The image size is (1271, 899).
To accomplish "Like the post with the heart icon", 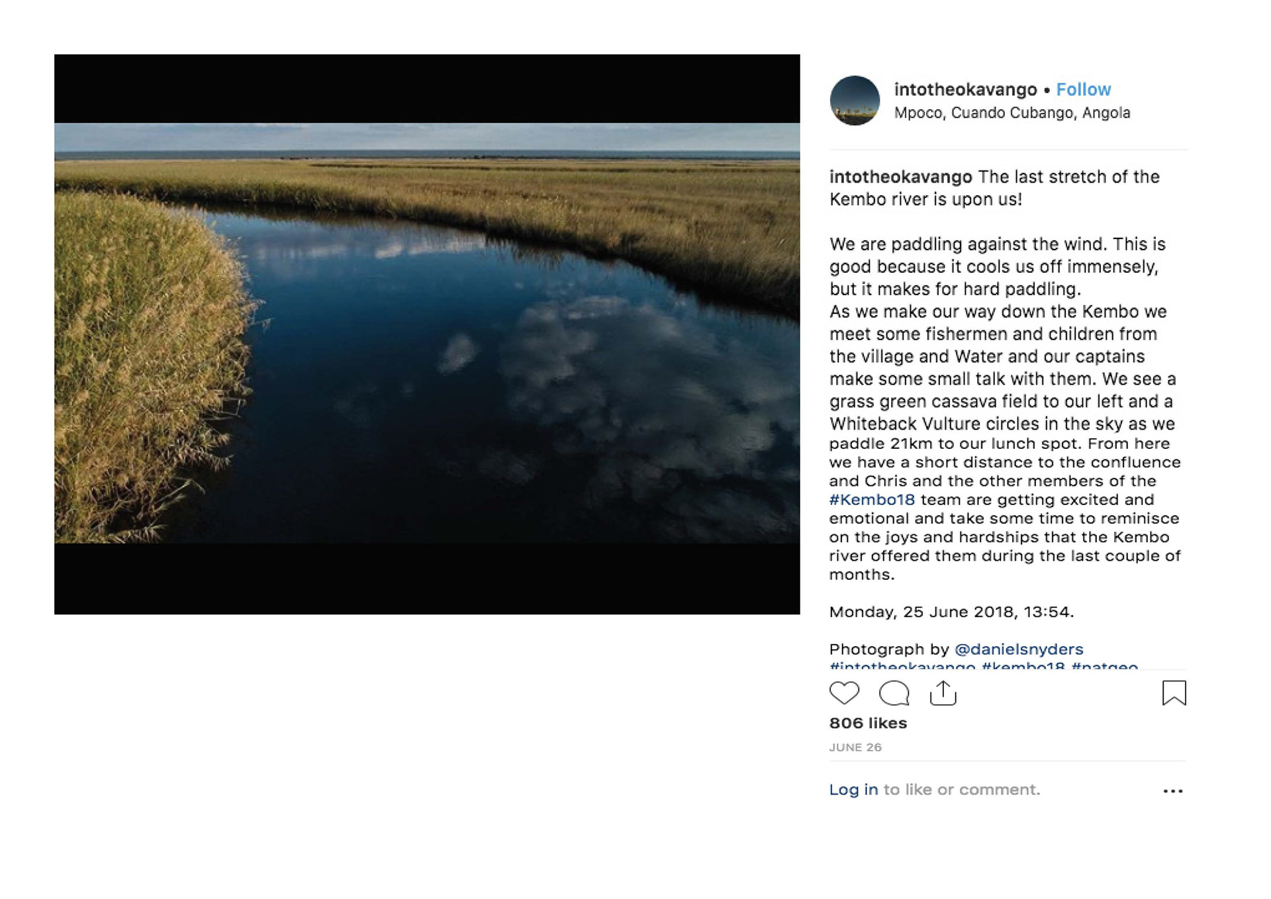I will [x=844, y=692].
